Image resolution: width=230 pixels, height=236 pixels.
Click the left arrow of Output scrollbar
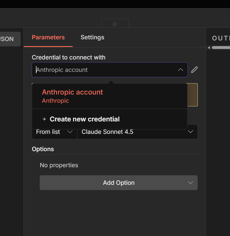click(x=209, y=48)
